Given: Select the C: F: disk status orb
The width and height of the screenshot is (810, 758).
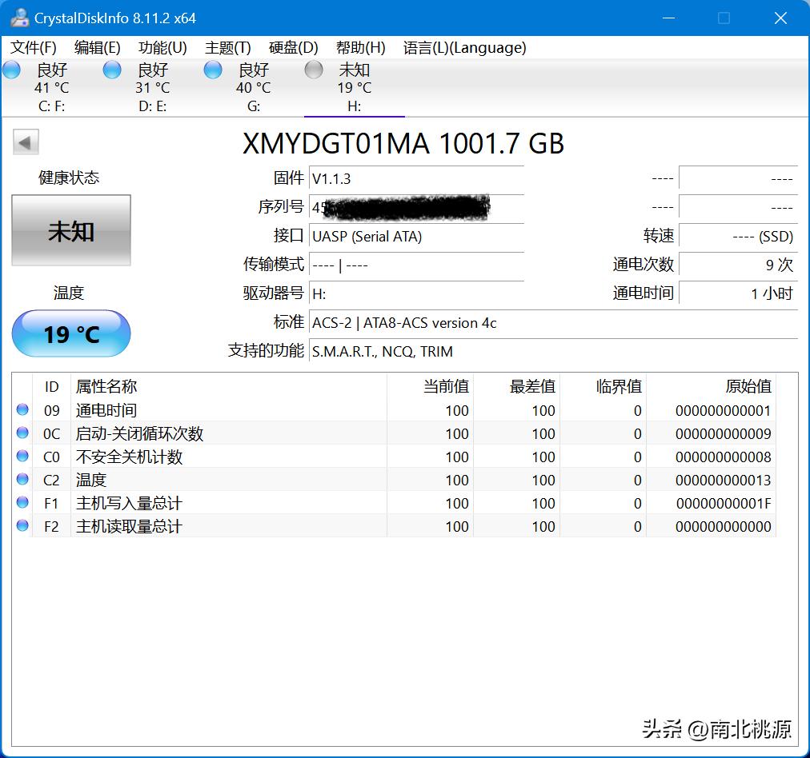Looking at the screenshot, I should tap(12, 70).
